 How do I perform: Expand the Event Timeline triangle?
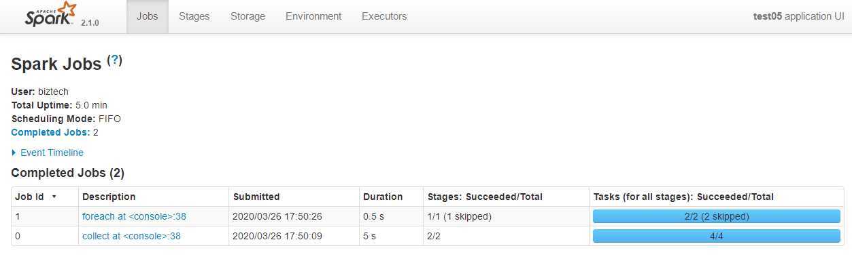tap(14, 153)
